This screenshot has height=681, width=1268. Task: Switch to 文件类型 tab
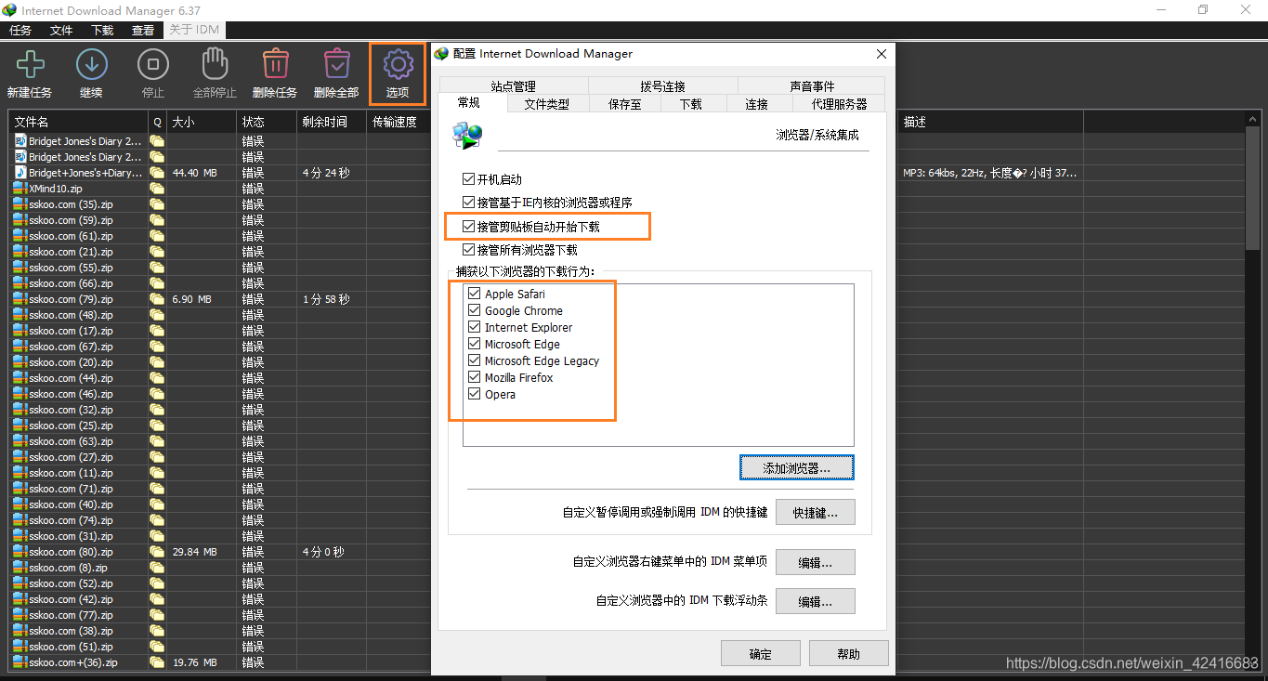point(546,104)
